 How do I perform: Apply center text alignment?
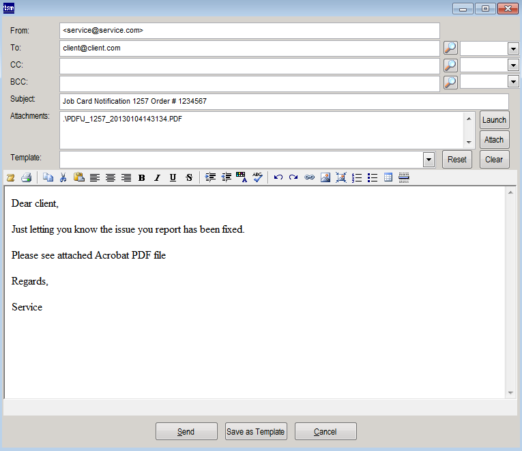[110, 177]
